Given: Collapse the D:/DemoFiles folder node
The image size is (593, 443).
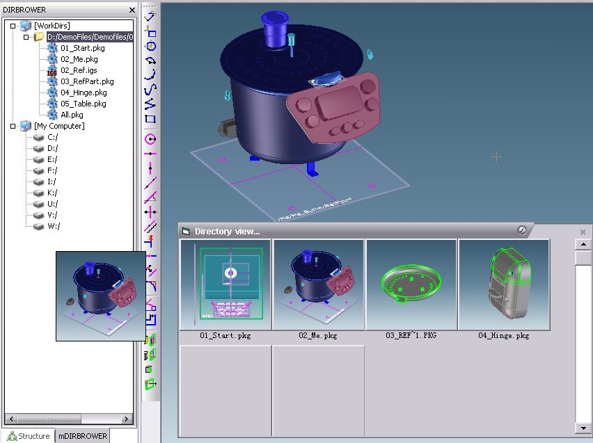Looking at the screenshot, I should coord(26,37).
